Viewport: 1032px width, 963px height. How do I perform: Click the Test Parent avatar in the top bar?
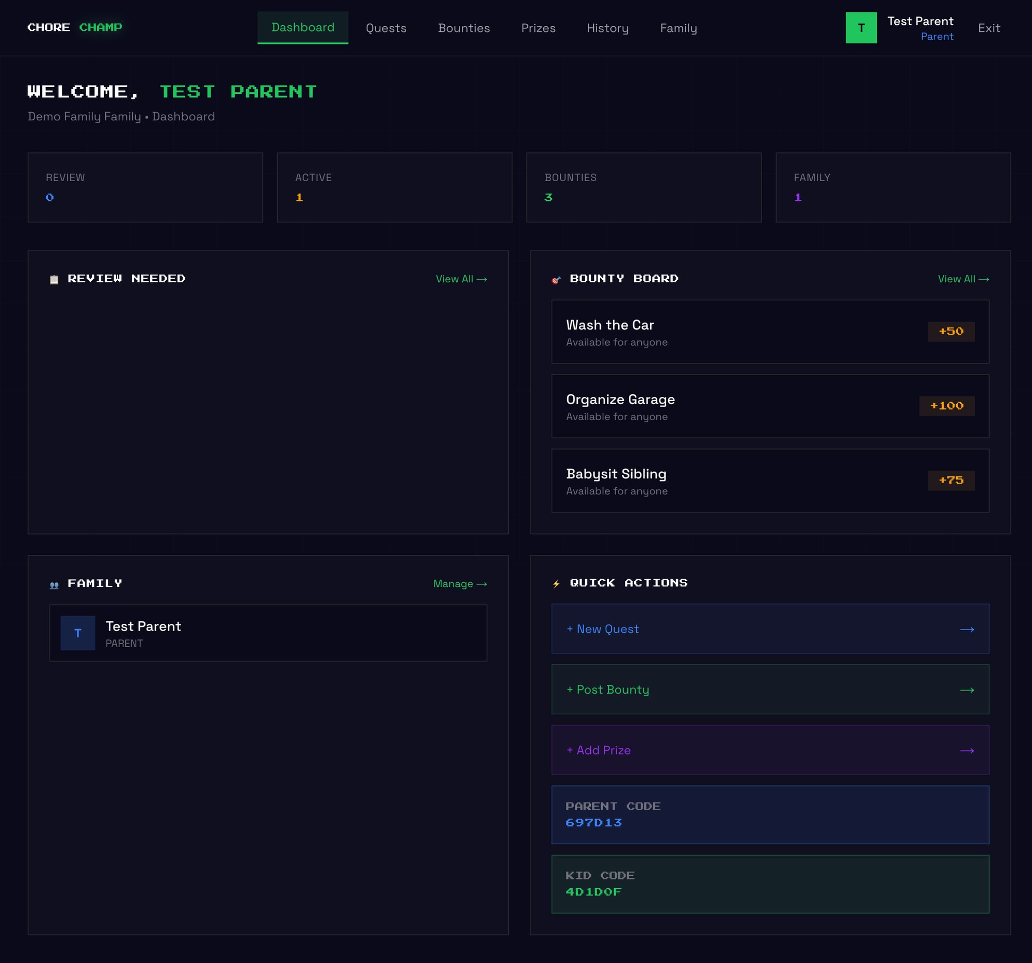tap(861, 27)
